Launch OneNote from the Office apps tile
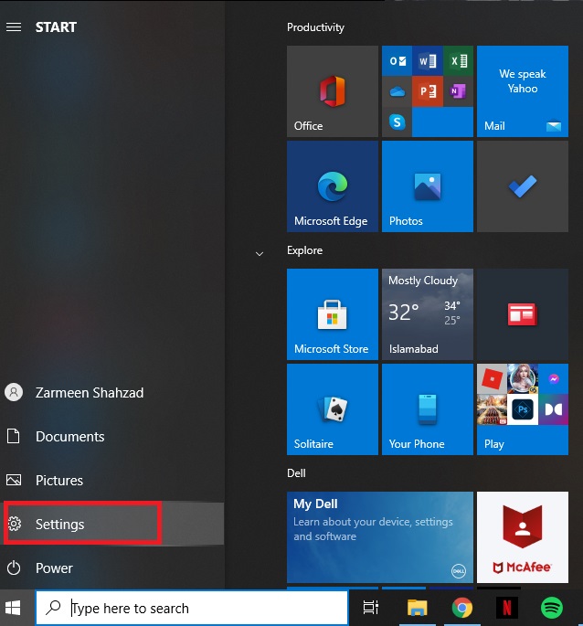Viewport: 583px width, 626px height. coord(459,91)
